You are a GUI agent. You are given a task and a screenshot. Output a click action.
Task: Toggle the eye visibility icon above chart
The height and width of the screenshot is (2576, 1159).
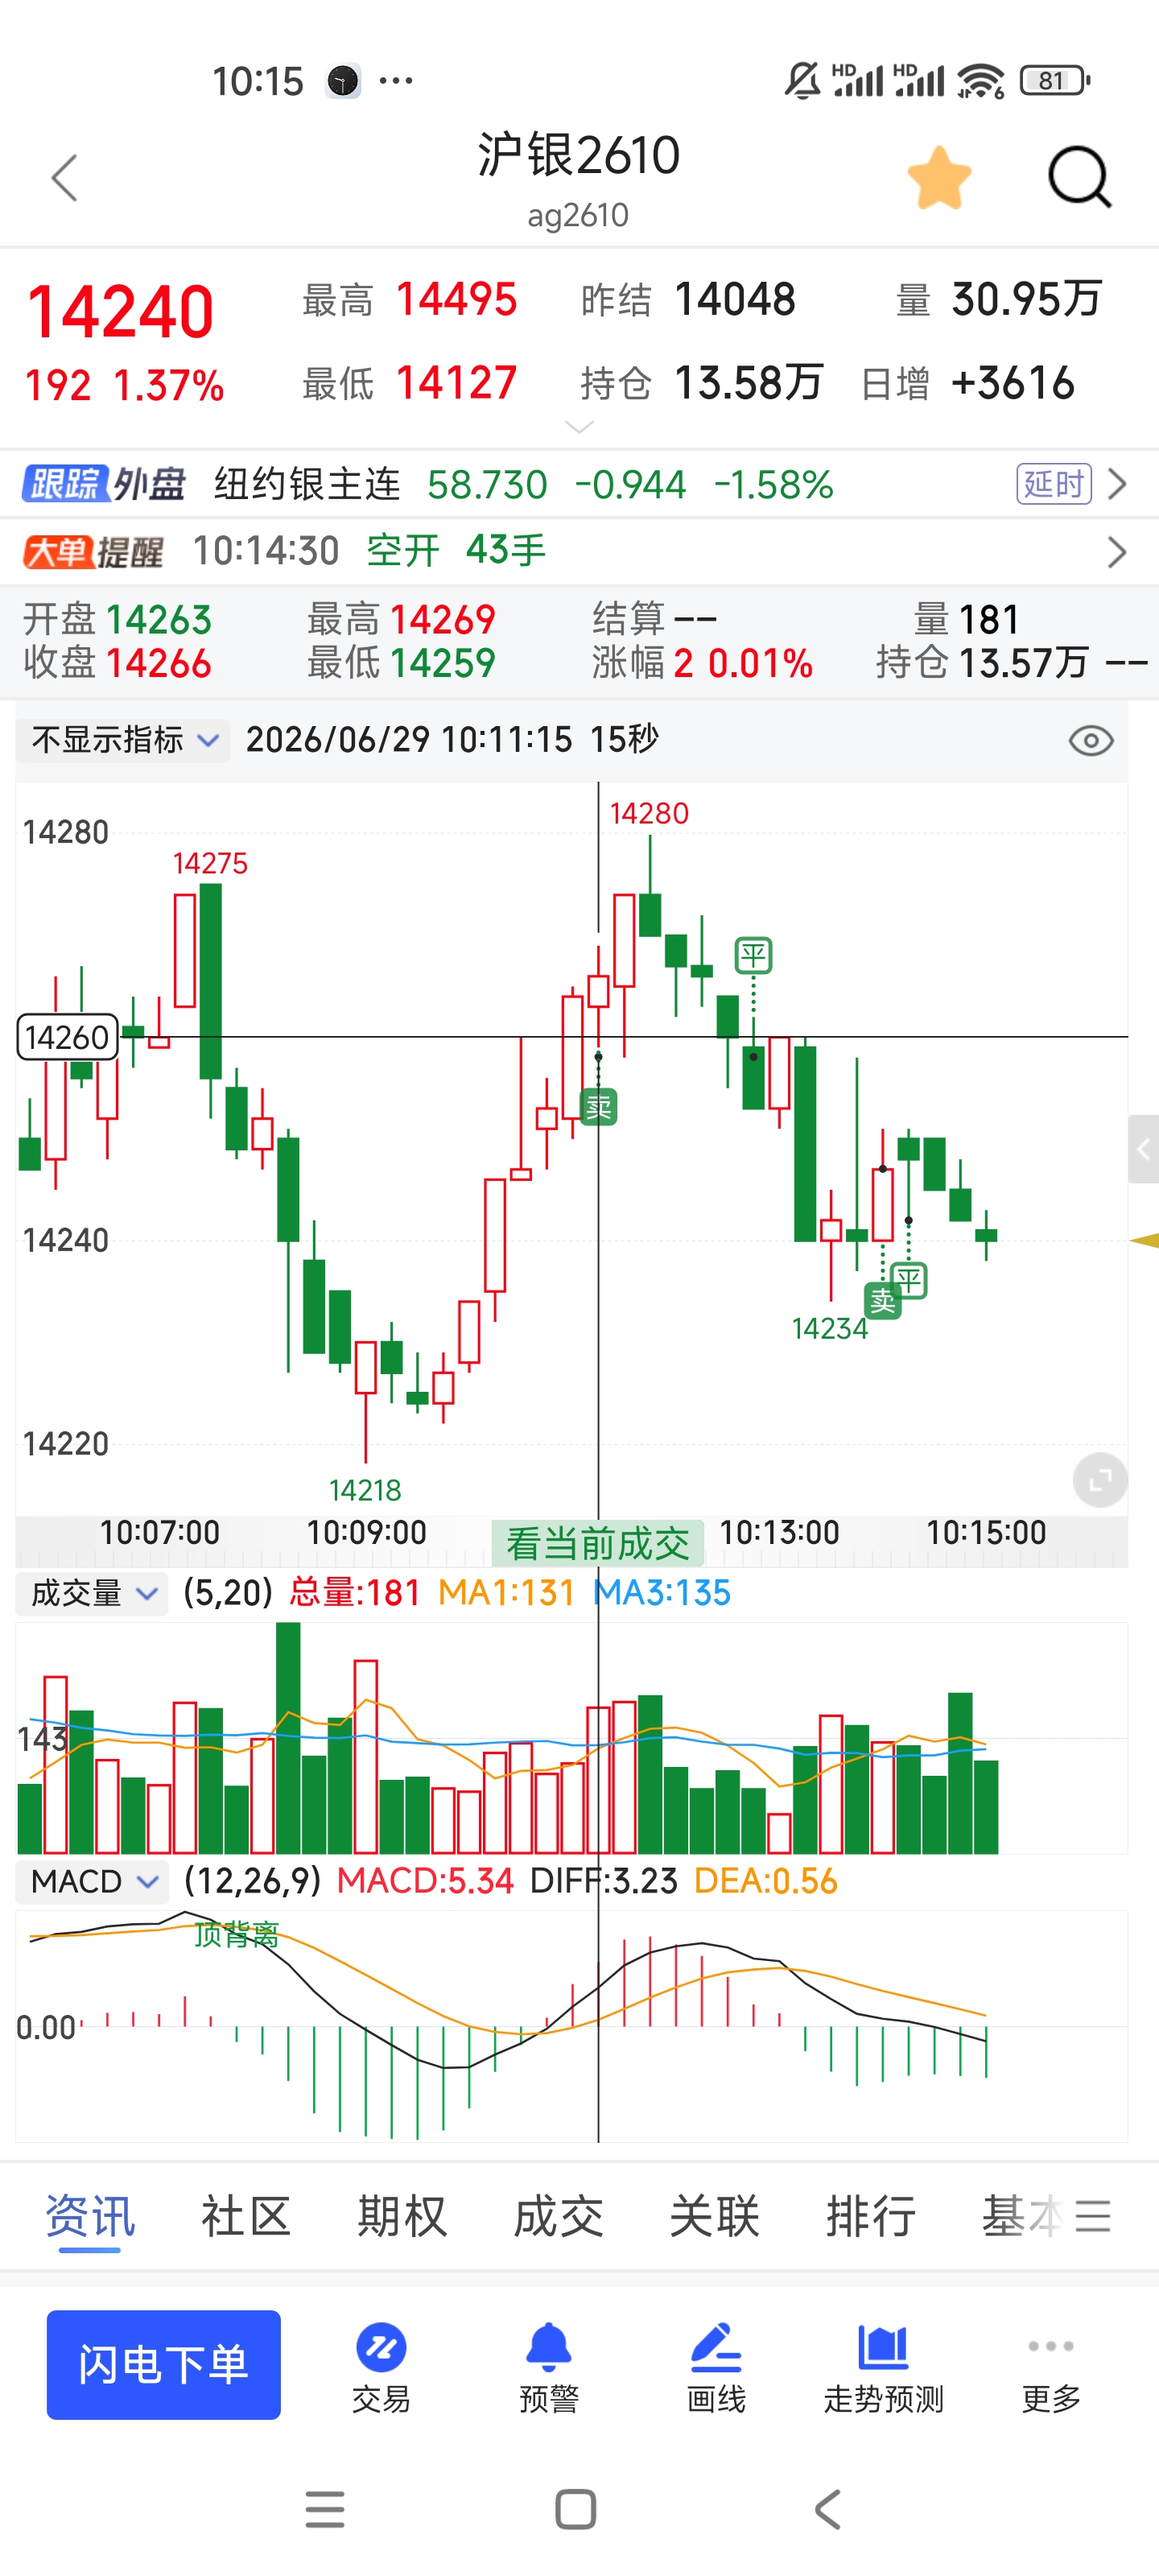1090,741
